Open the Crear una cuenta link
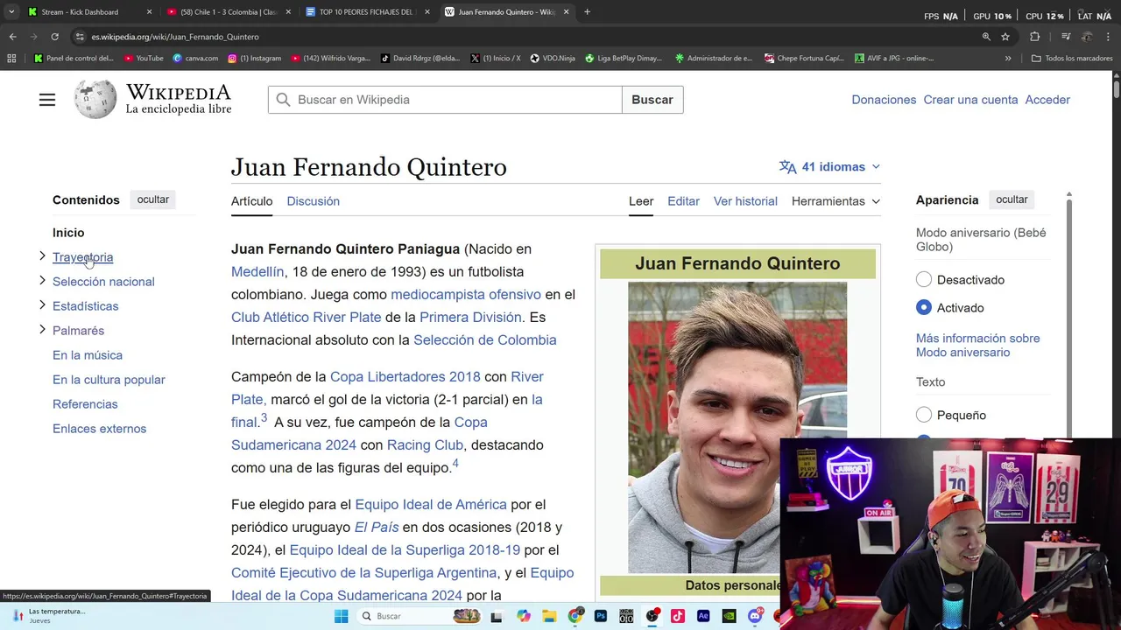Screen dimensions: 1121x630 point(970,100)
